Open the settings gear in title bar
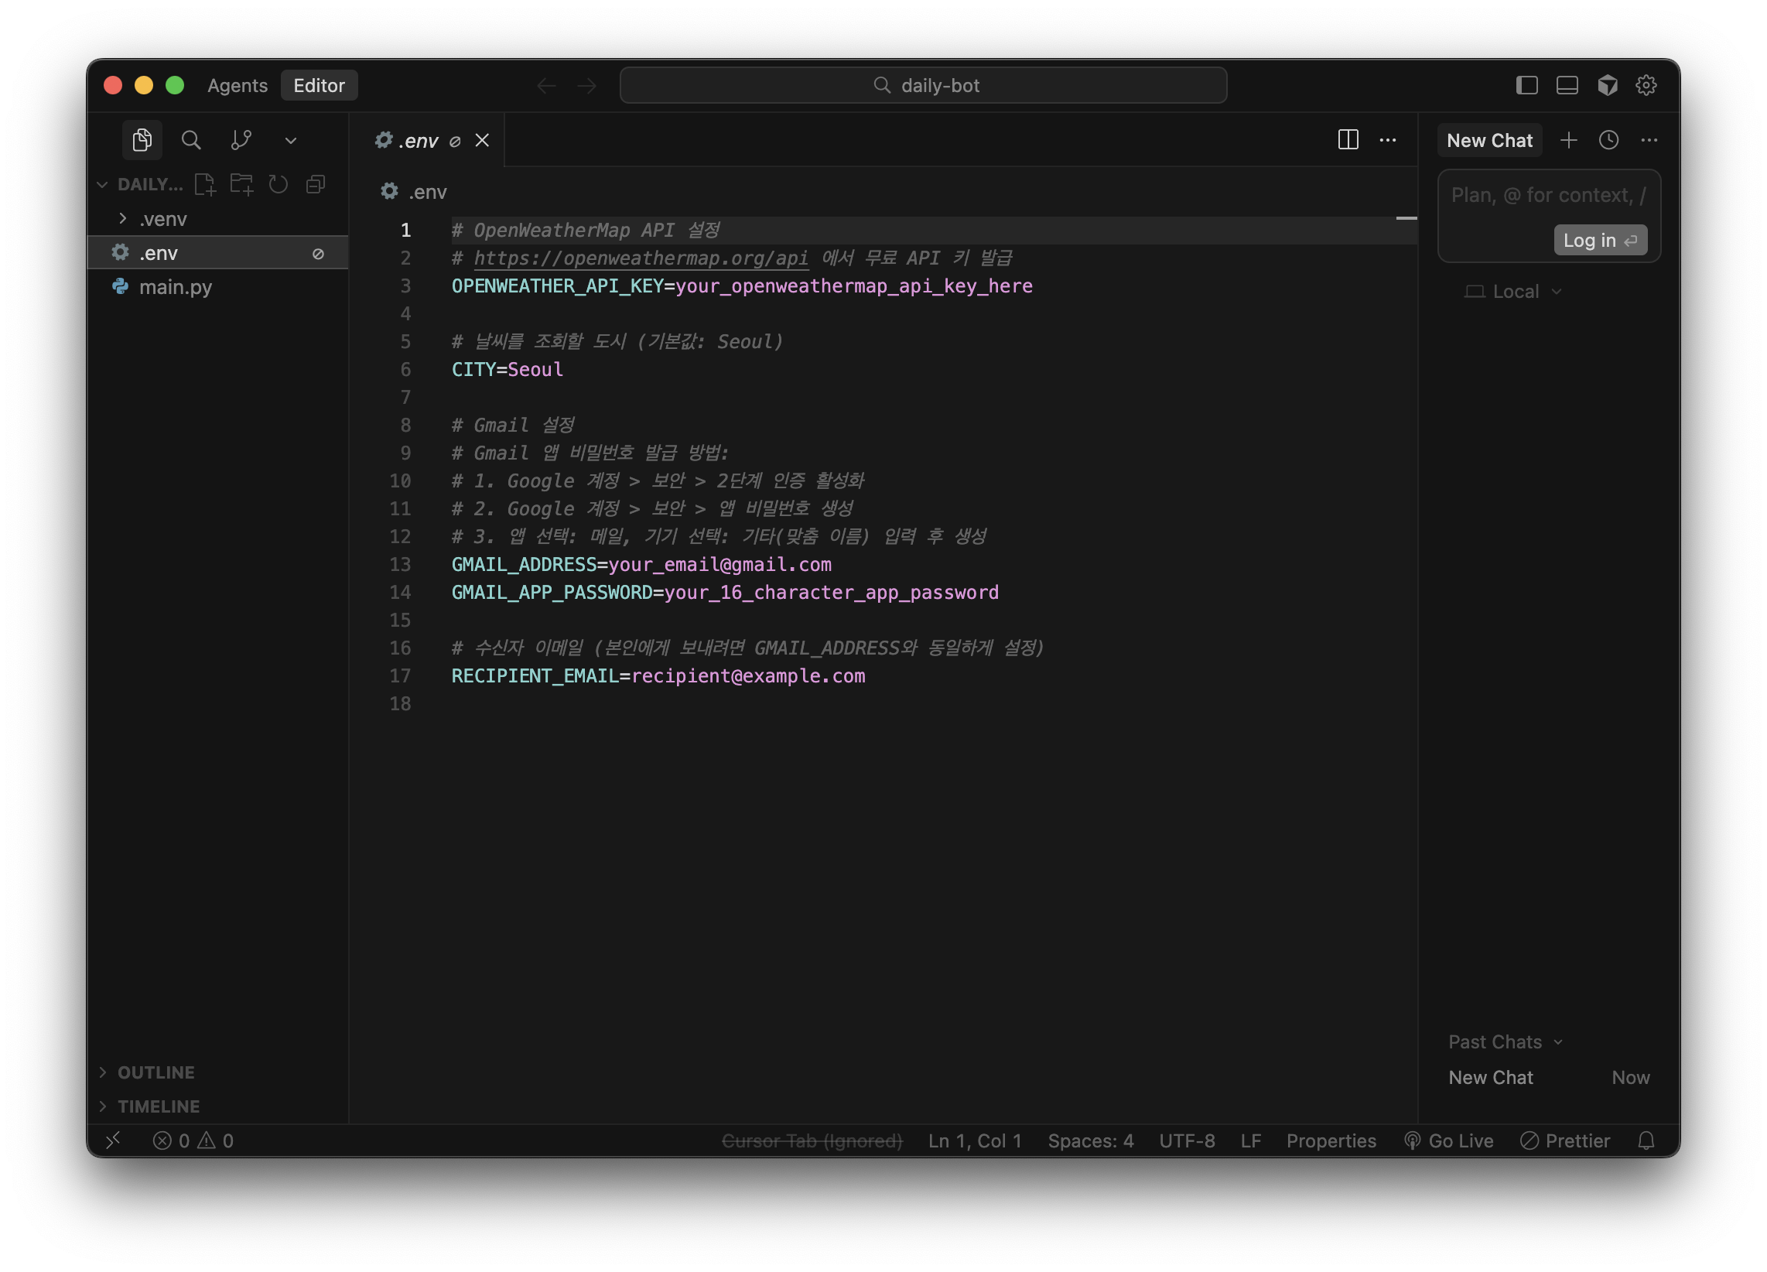1767x1272 pixels. coord(1646,85)
